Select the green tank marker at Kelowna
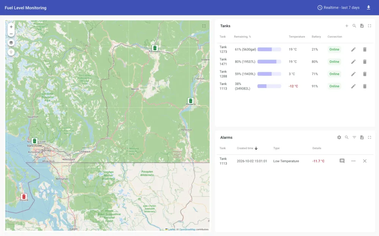Screen dimensions: 379x236 (x=191, y=101)
